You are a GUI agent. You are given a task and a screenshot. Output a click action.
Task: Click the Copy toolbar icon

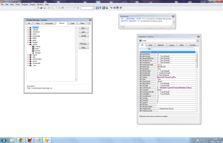point(60,8)
